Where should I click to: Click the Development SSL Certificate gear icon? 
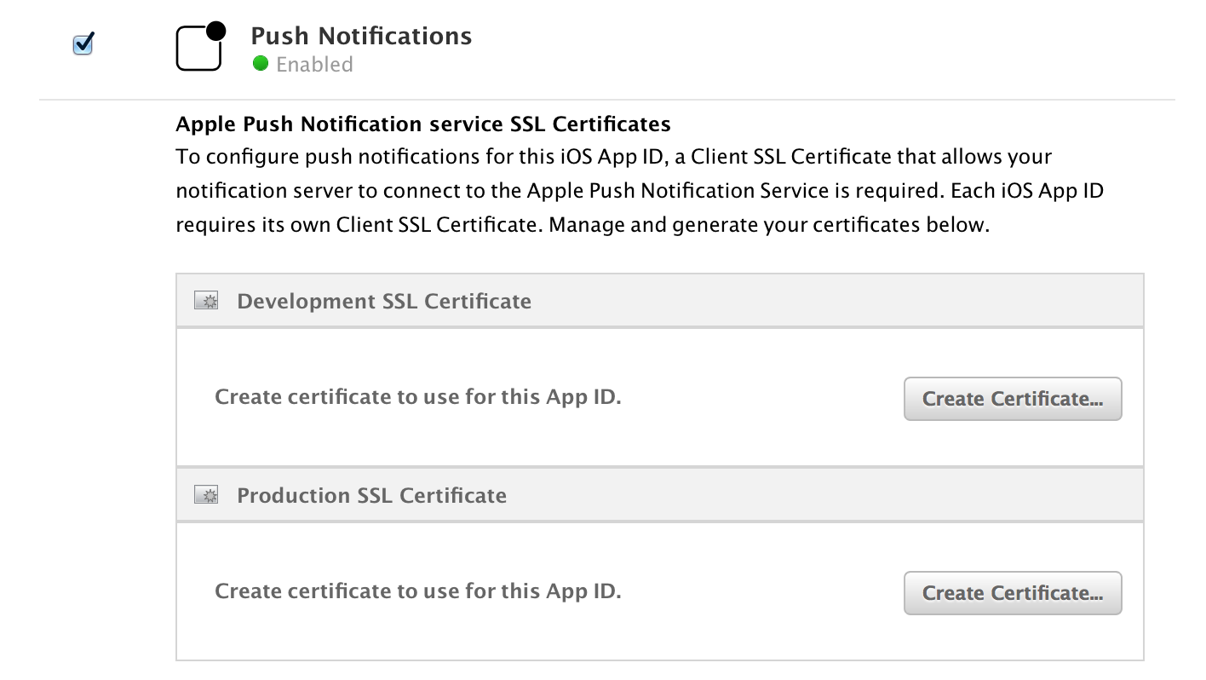tap(206, 301)
